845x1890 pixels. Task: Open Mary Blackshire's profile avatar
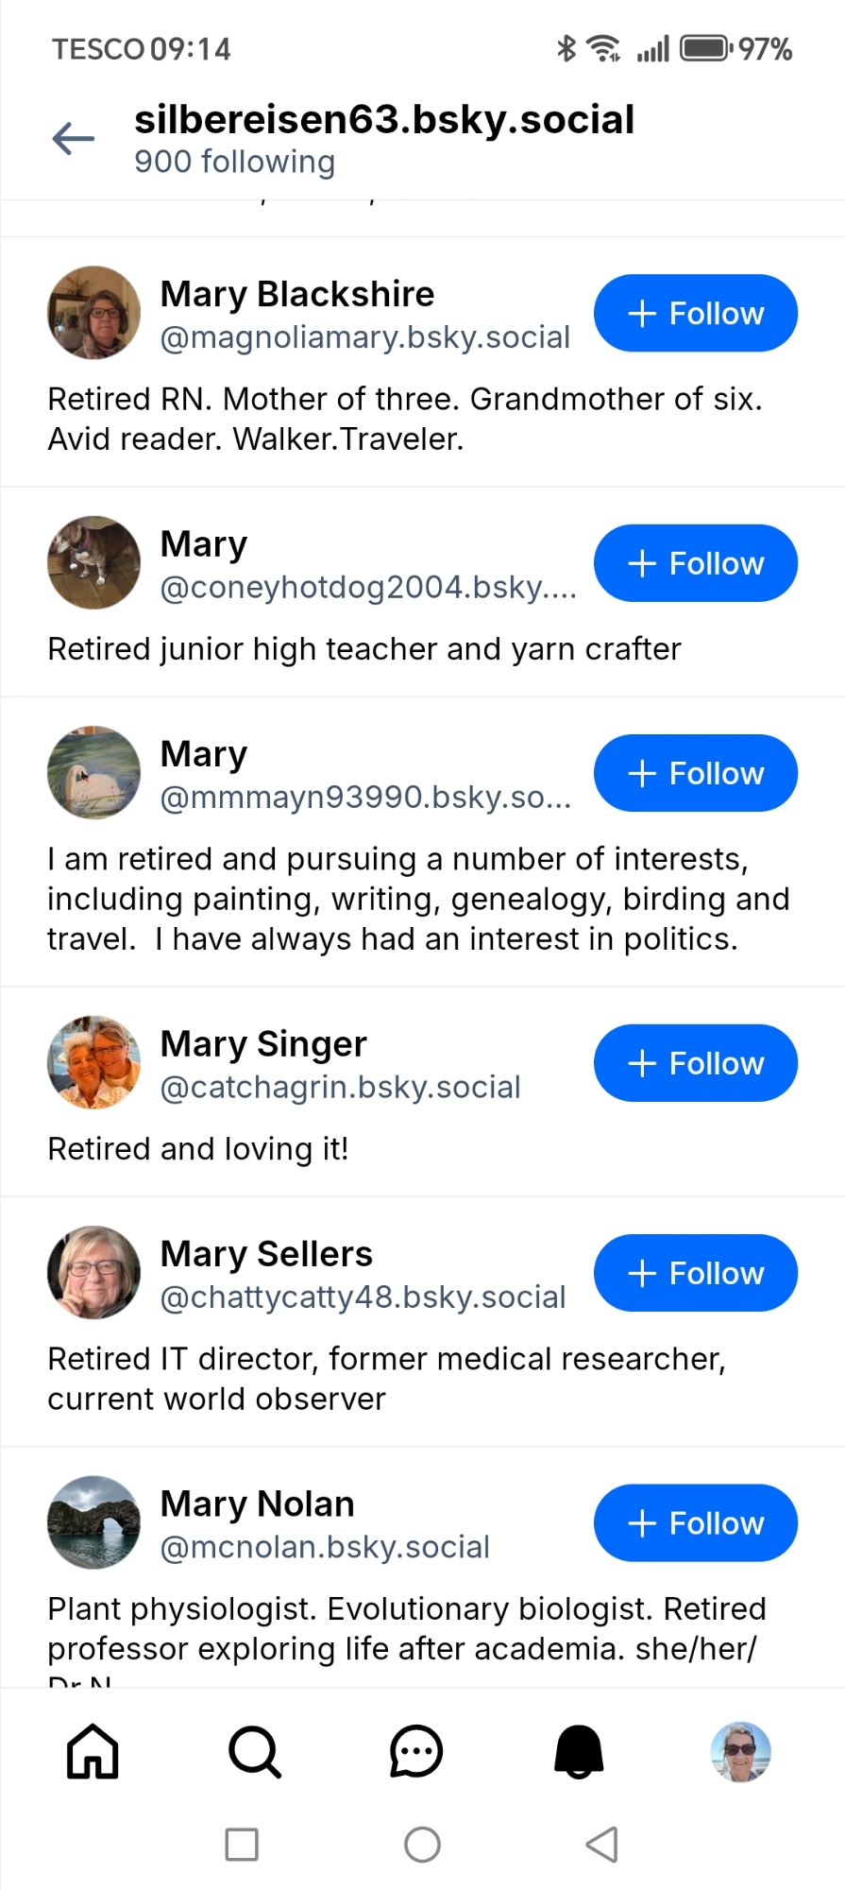pos(93,313)
